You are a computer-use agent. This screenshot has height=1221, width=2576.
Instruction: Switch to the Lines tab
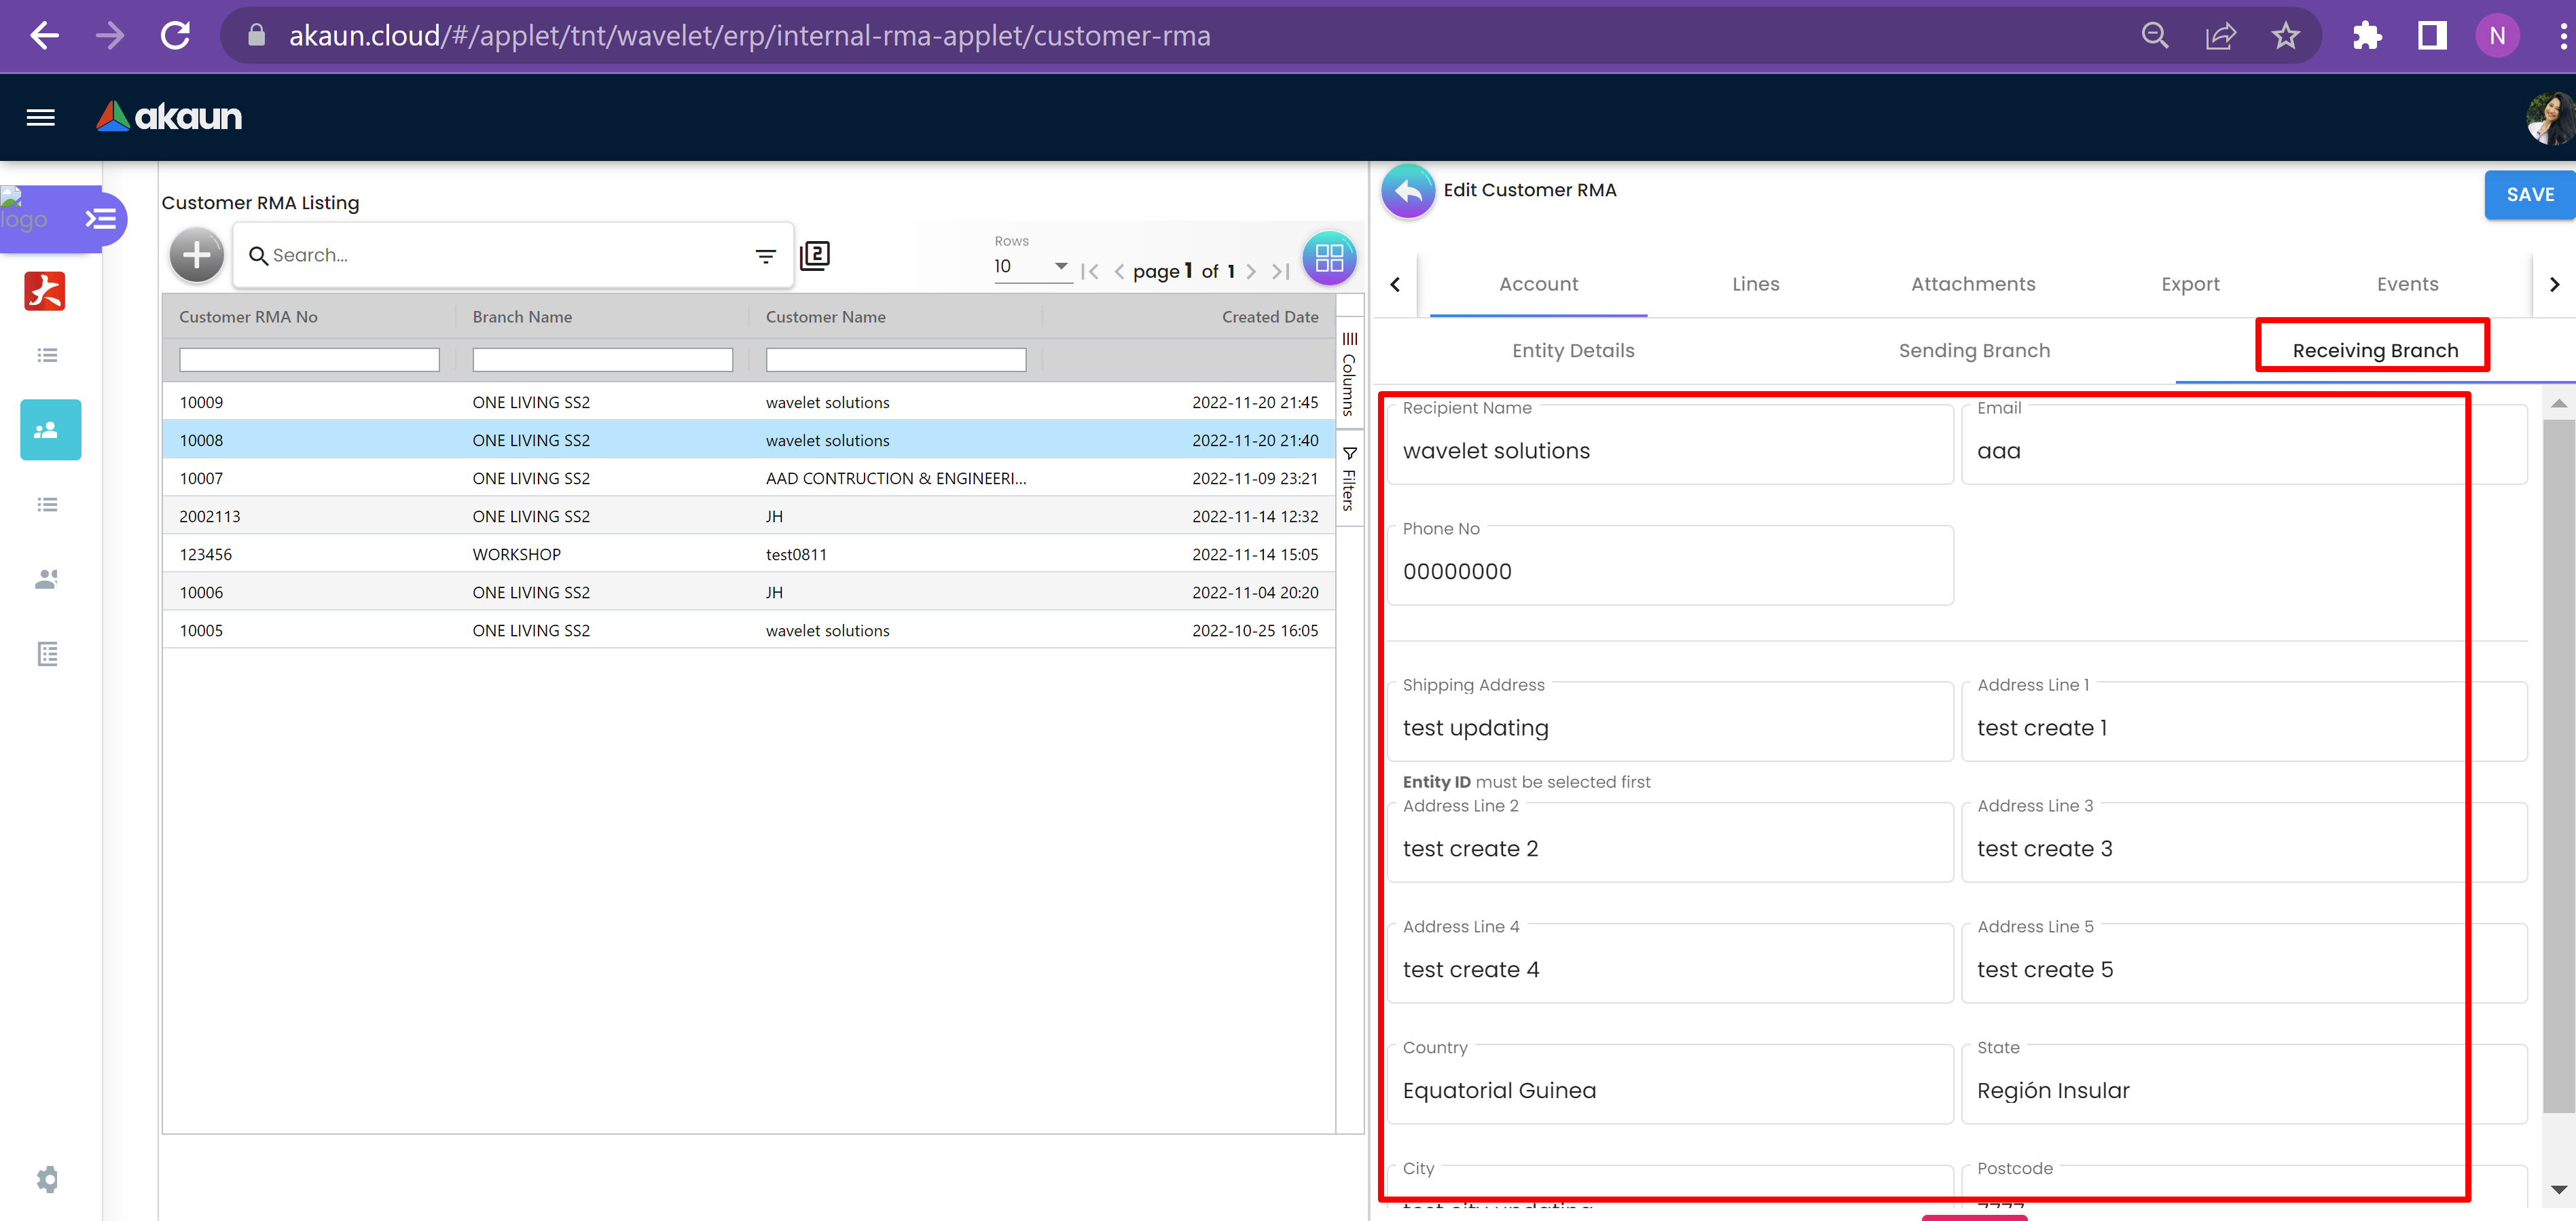[x=1755, y=284]
